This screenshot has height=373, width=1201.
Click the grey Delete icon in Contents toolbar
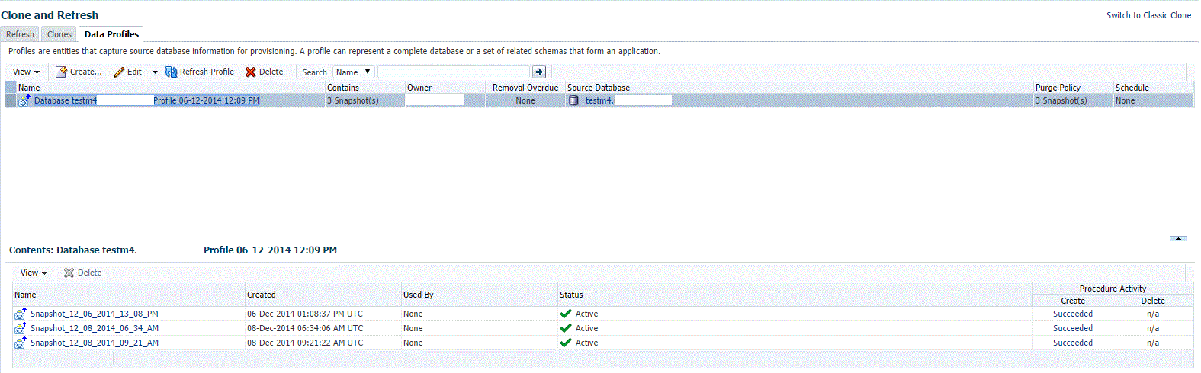[x=69, y=273]
